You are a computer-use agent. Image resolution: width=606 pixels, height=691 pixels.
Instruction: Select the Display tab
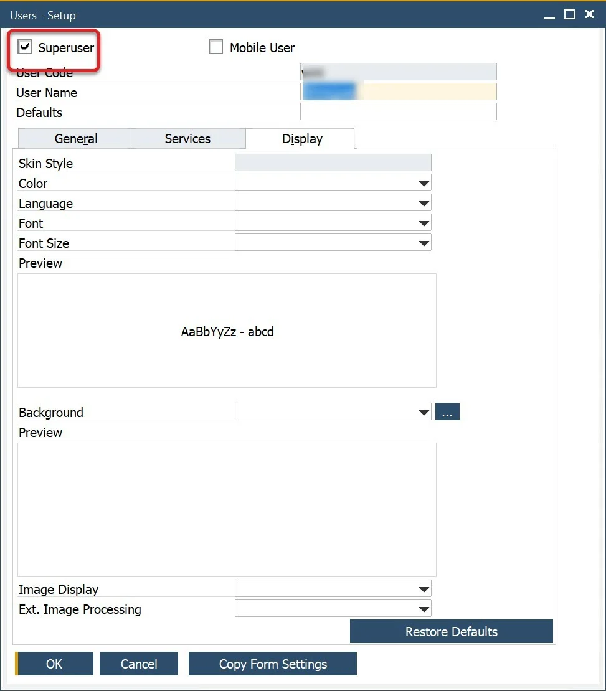click(300, 138)
